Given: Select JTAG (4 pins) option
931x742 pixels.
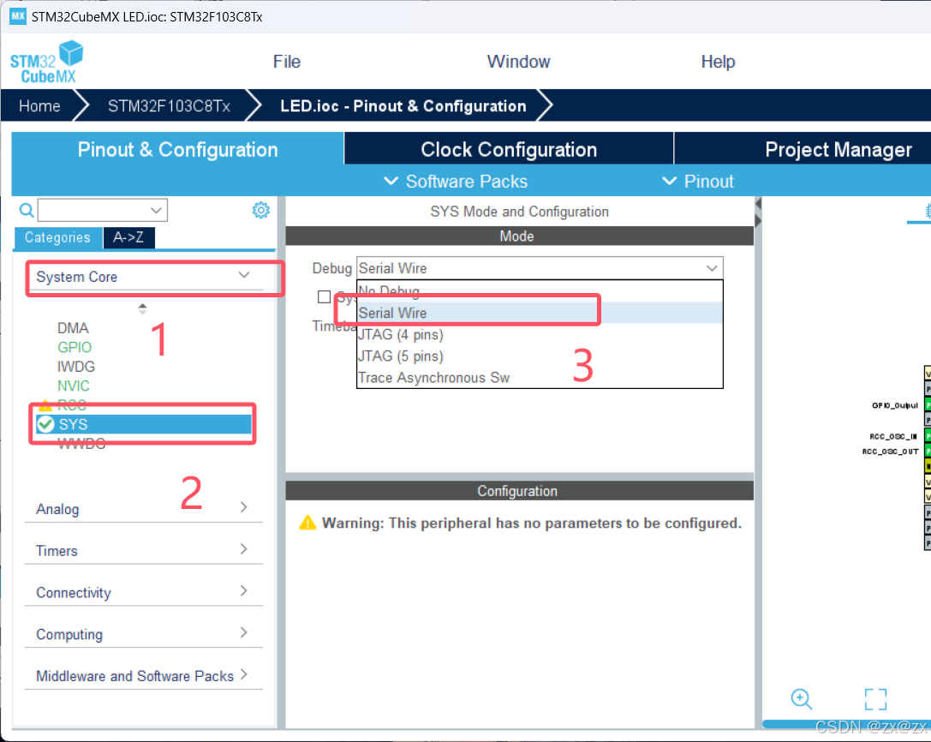Looking at the screenshot, I should pyautogui.click(x=539, y=334).
